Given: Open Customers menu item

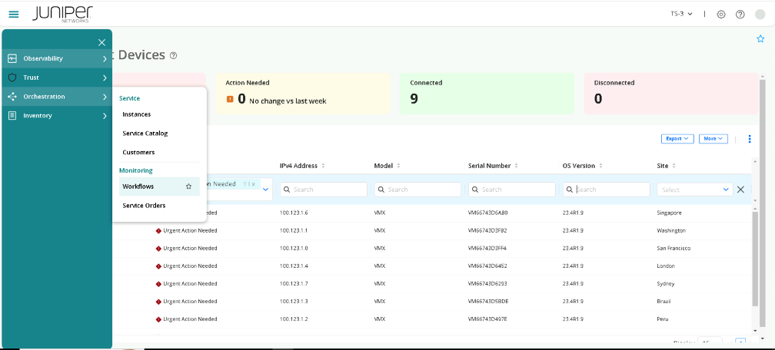Looking at the screenshot, I should pos(138,153).
